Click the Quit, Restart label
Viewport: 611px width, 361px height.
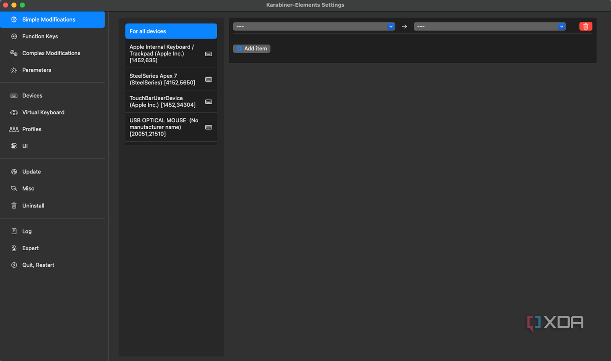point(38,265)
